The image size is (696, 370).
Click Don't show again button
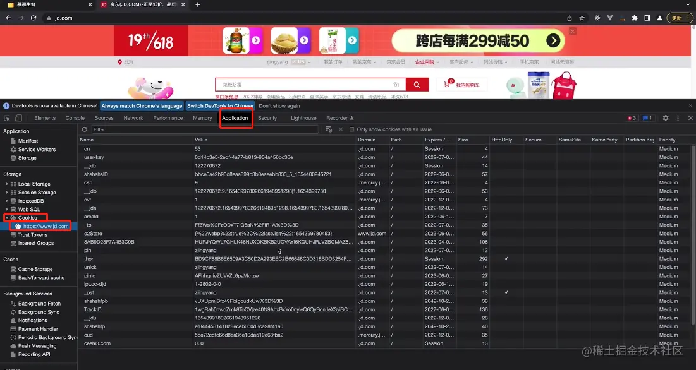coord(279,106)
